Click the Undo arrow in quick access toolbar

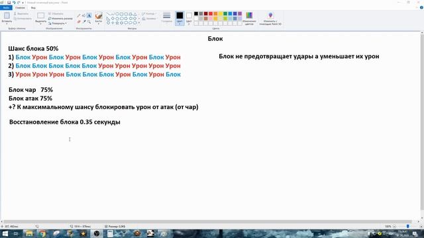click(14, 3)
